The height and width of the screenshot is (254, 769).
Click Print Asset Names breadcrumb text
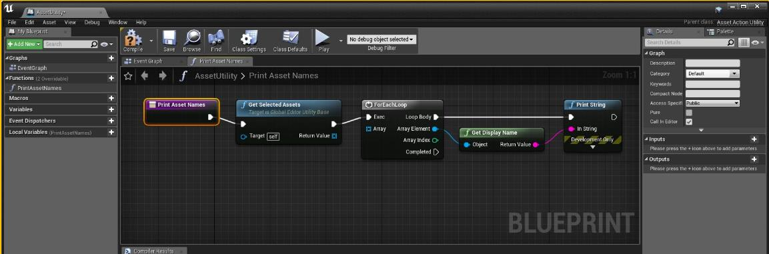pyautogui.click(x=283, y=75)
